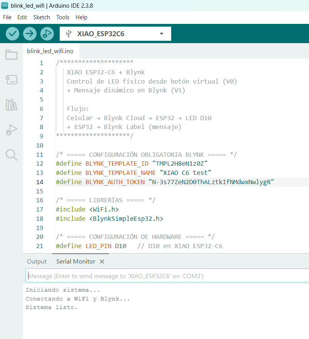Image resolution: width=309 pixels, height=339 pixels.
Task: Click the auth token string value
Action: coord(211,182)
